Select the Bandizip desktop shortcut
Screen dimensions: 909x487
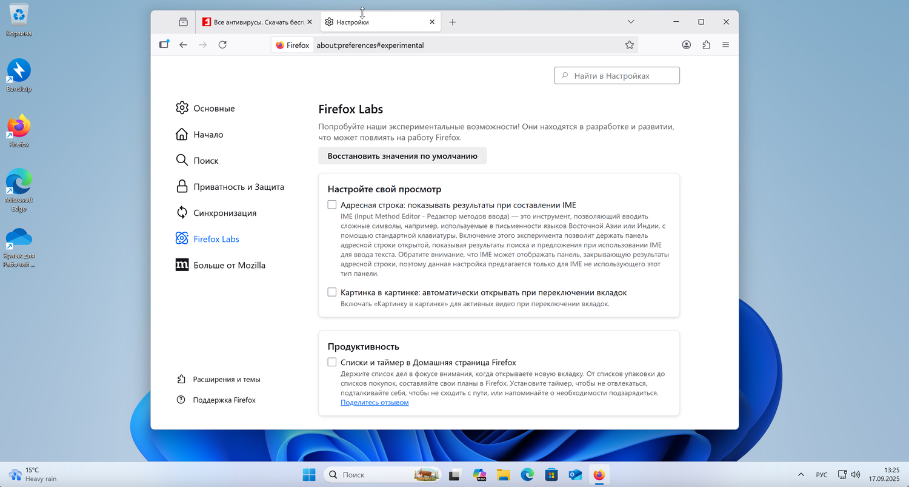(19, 76)
